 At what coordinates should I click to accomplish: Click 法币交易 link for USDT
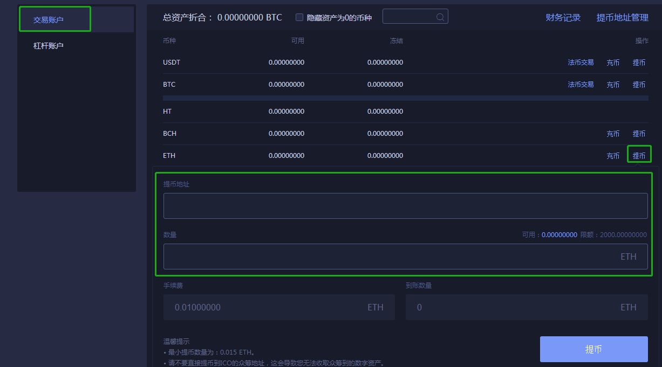[x=581, y=62]
